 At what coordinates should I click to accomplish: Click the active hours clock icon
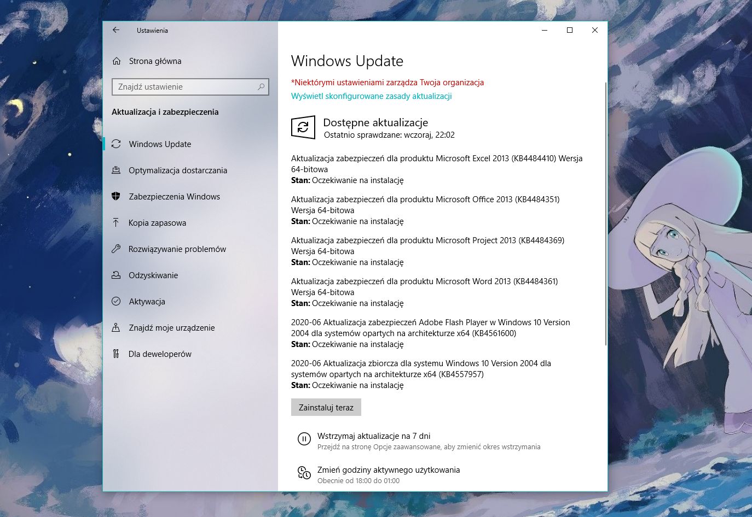[x=304, y=472]
